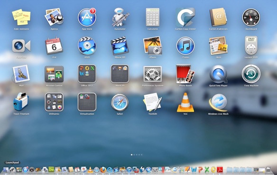
Task: Go to second Launchpad page dot
Action: tap(134, 155)
